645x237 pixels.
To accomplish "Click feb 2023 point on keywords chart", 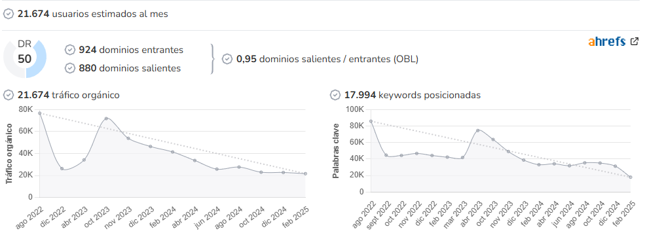I will 447,157.
